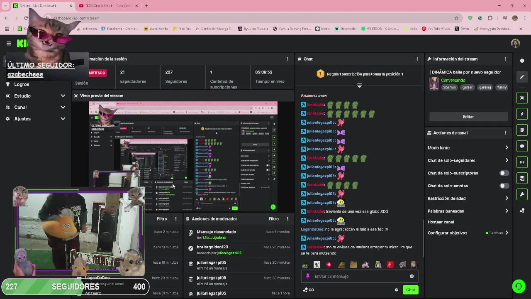The width and height of the screenshot is (531, 299).
Task: Bookmark page with the star icon
Action: (456, 18)
